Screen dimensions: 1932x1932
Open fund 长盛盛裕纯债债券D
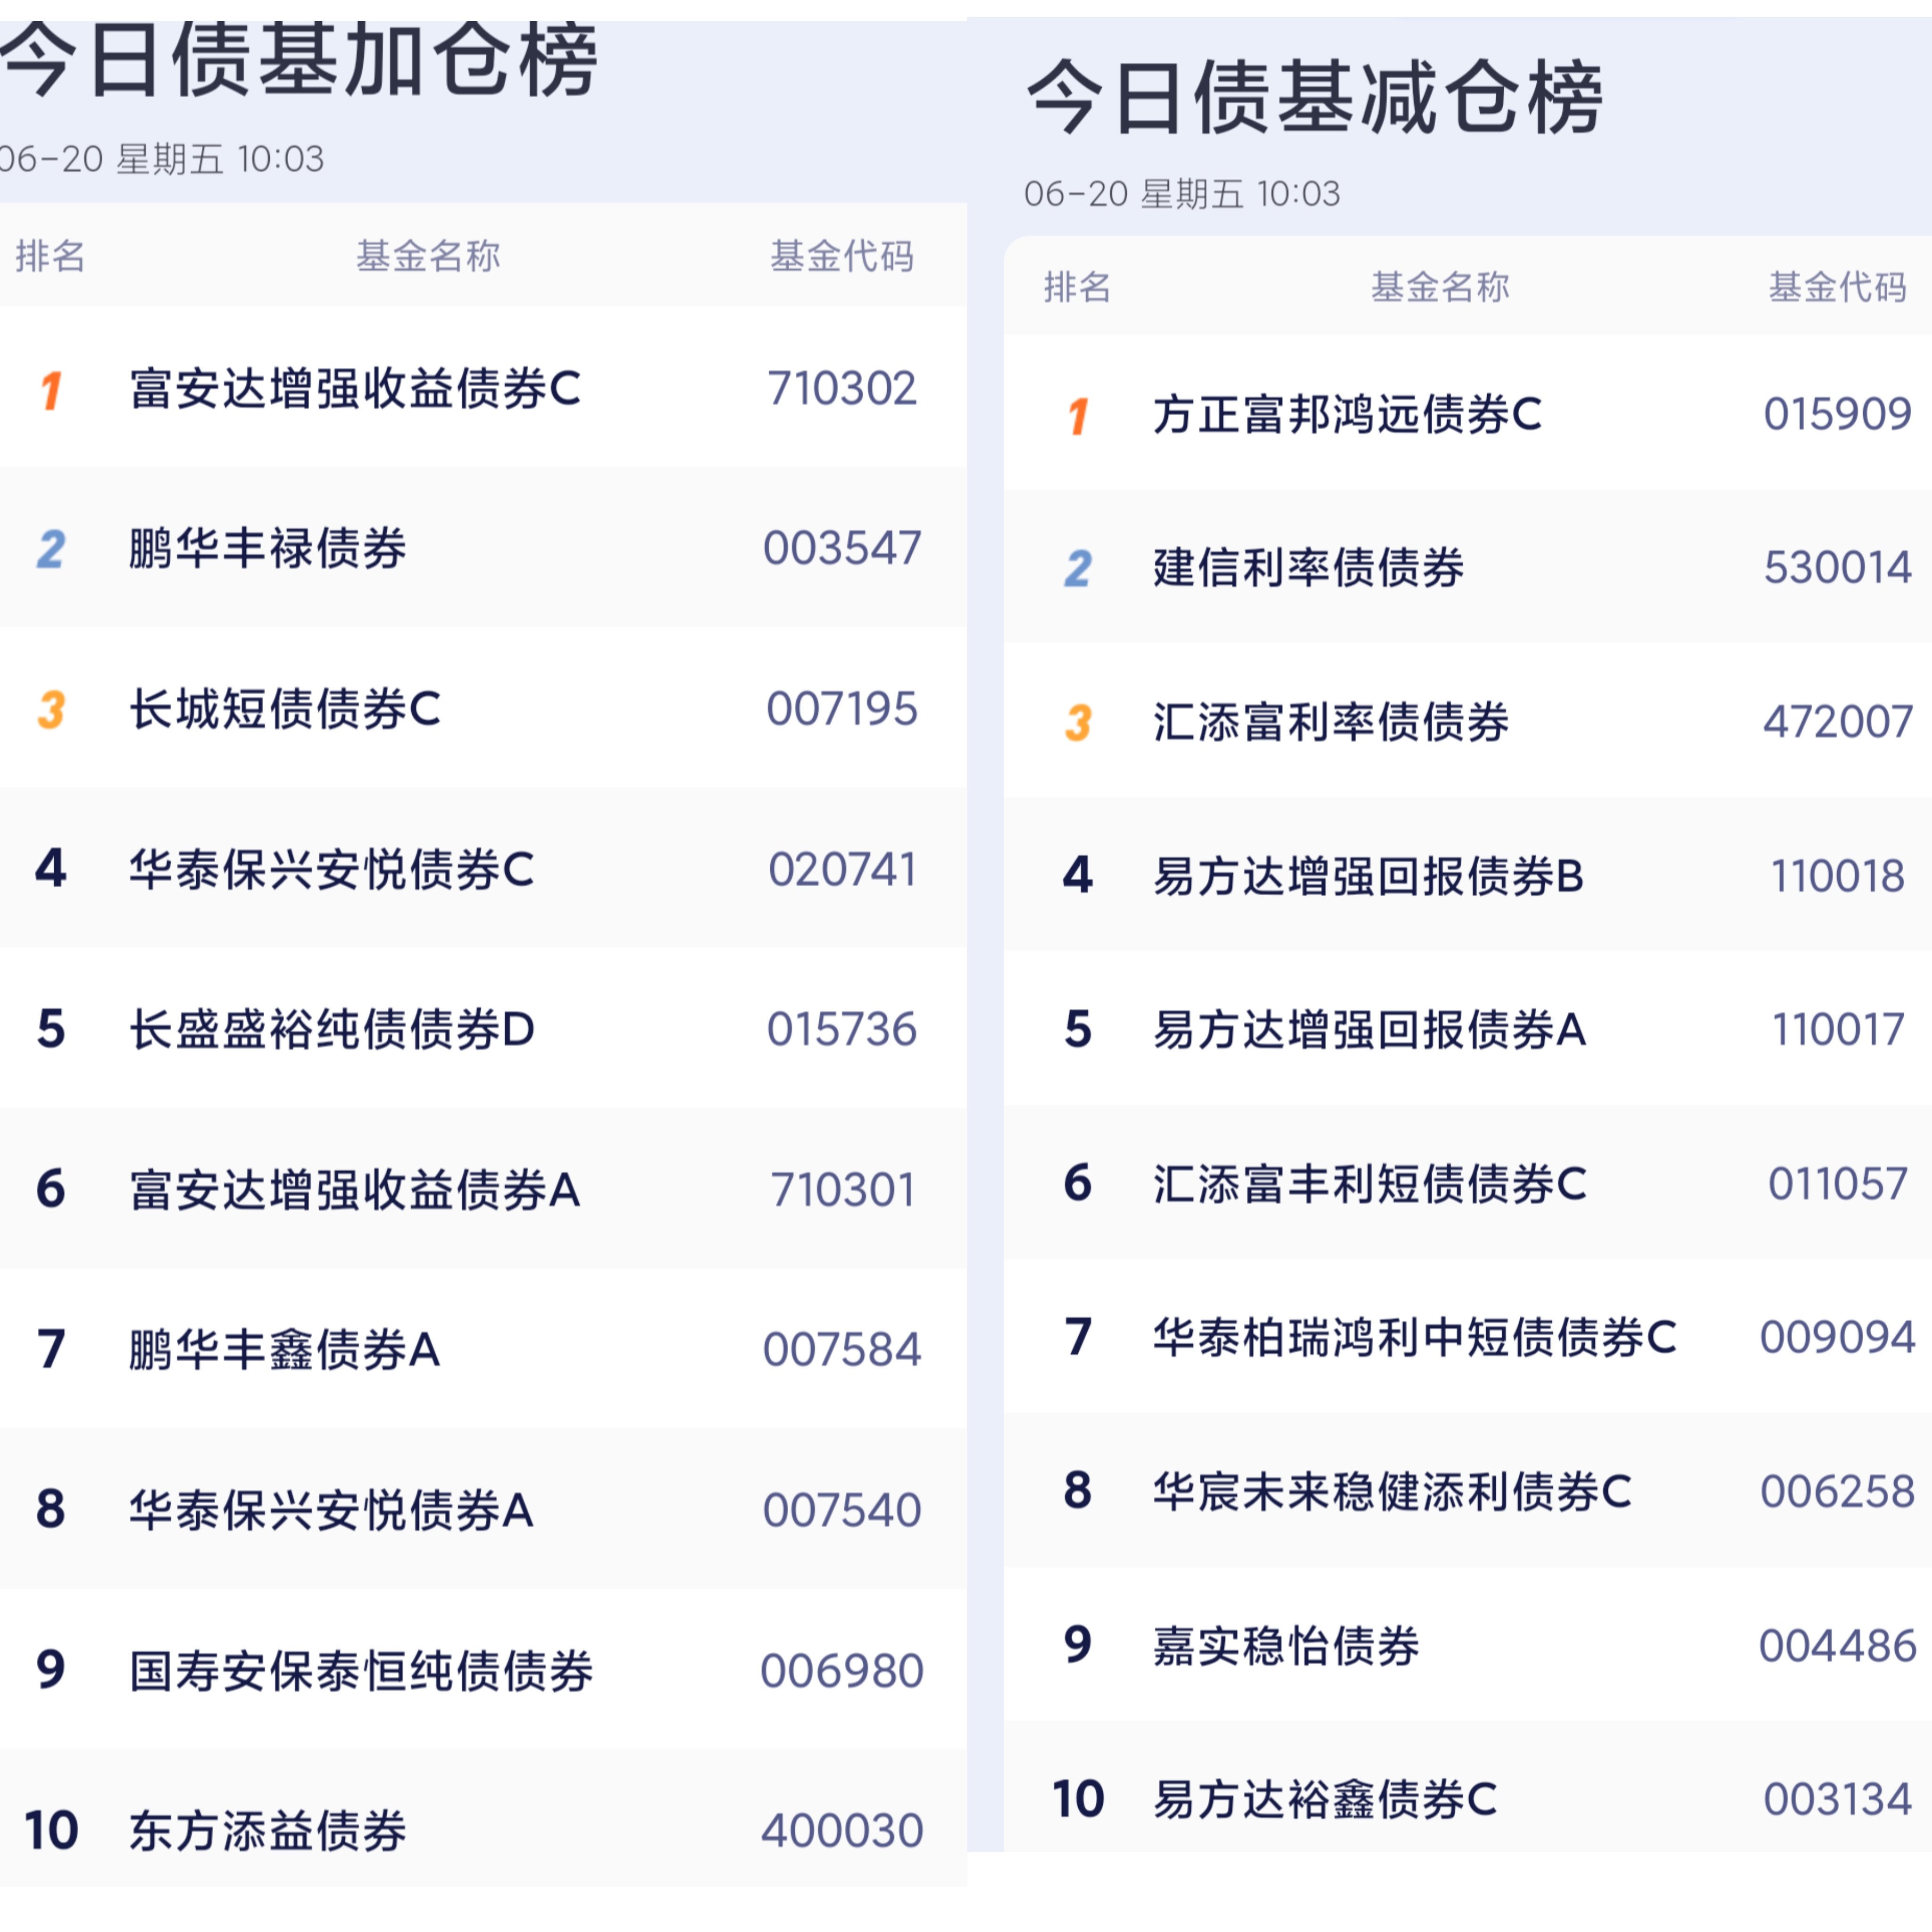pos(332,1030)
